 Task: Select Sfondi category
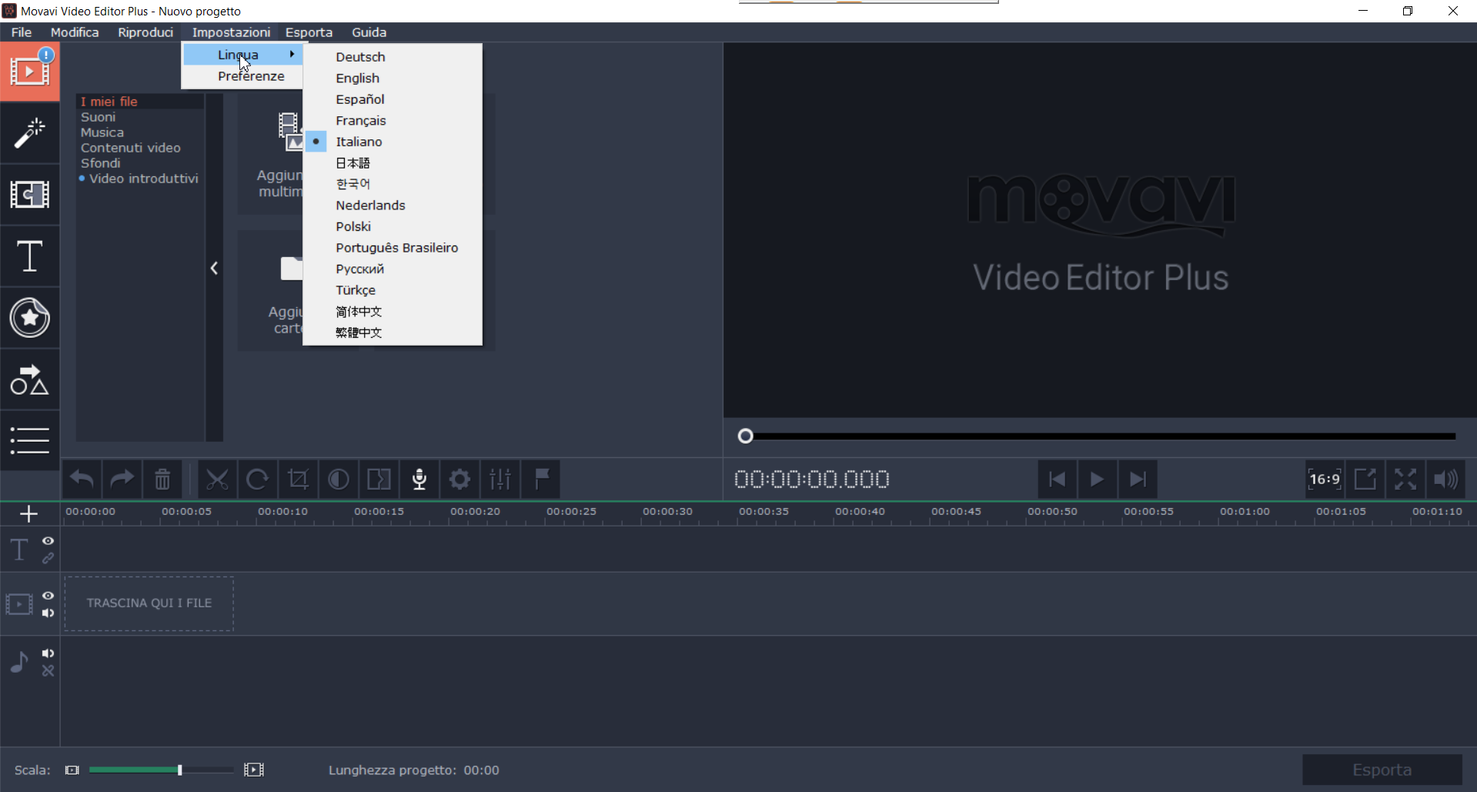pos(101,163)
